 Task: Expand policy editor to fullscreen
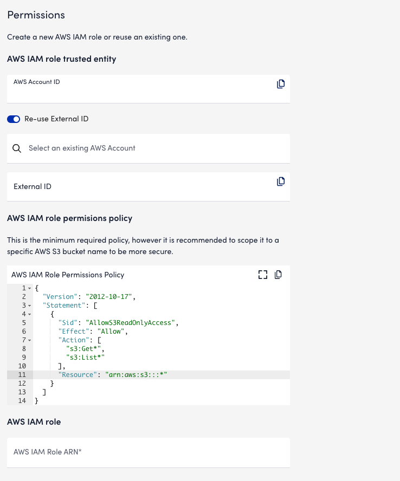(x=263, y=275)
